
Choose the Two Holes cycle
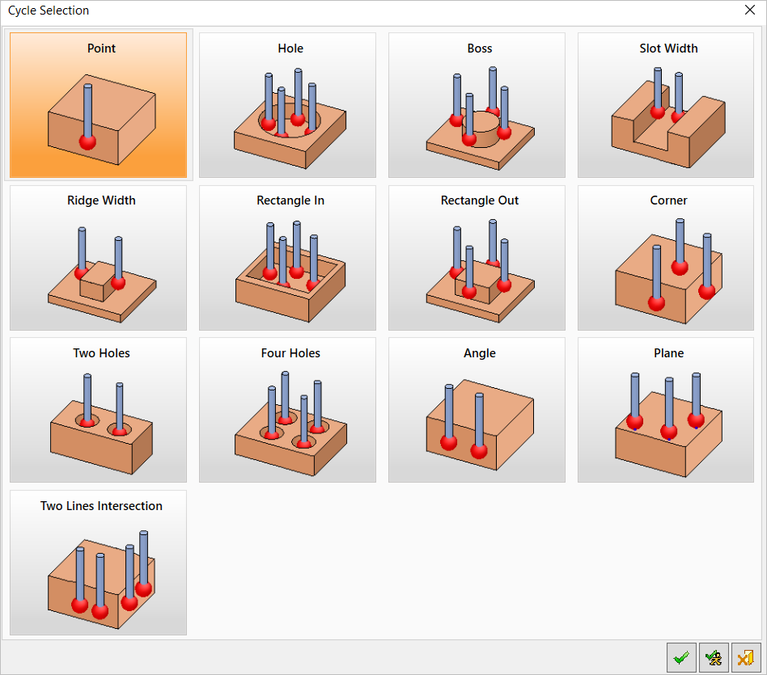[99, 410]
